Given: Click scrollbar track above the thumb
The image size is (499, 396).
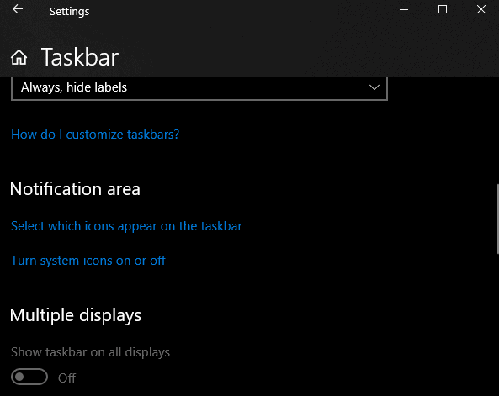Looking at the screenshot, I should (x=497, y=129).
